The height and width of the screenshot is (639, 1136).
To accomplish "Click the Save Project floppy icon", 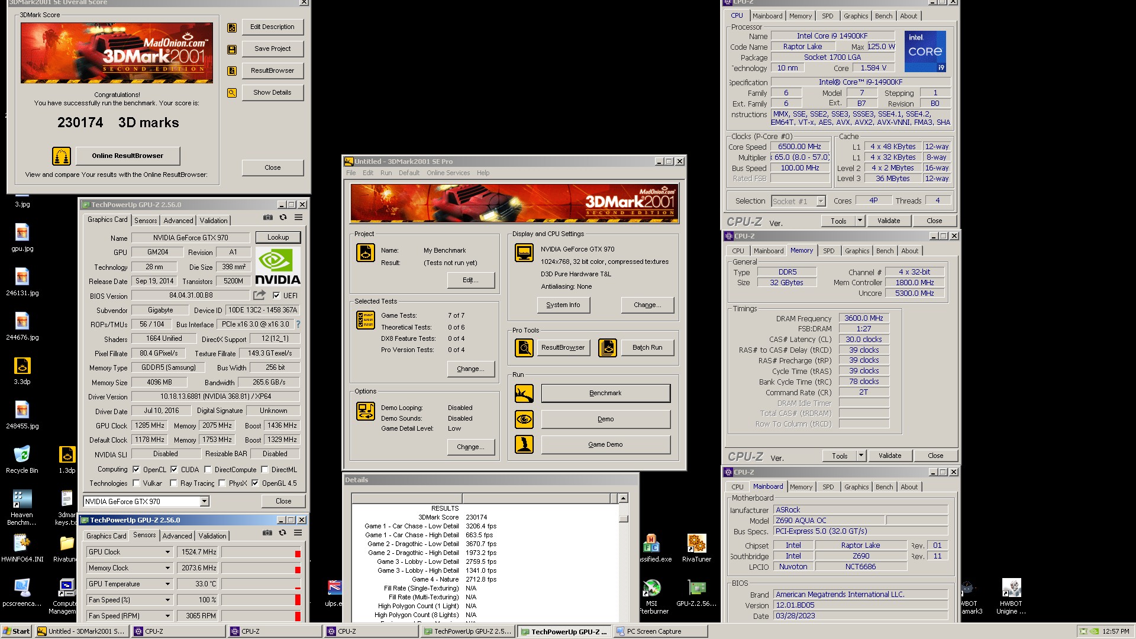I will pos(232,49).
